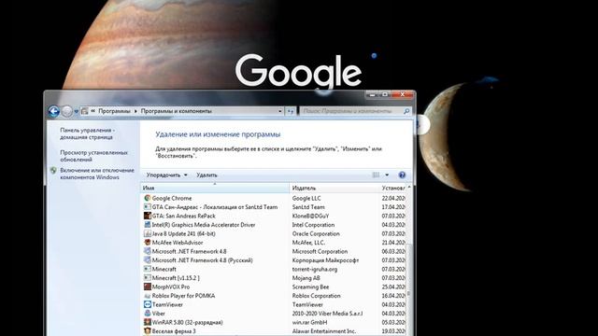This screenshot has height=336, width=598.
Task: Click publisher win.rar GmbH
Action: (x=309, y=322)
